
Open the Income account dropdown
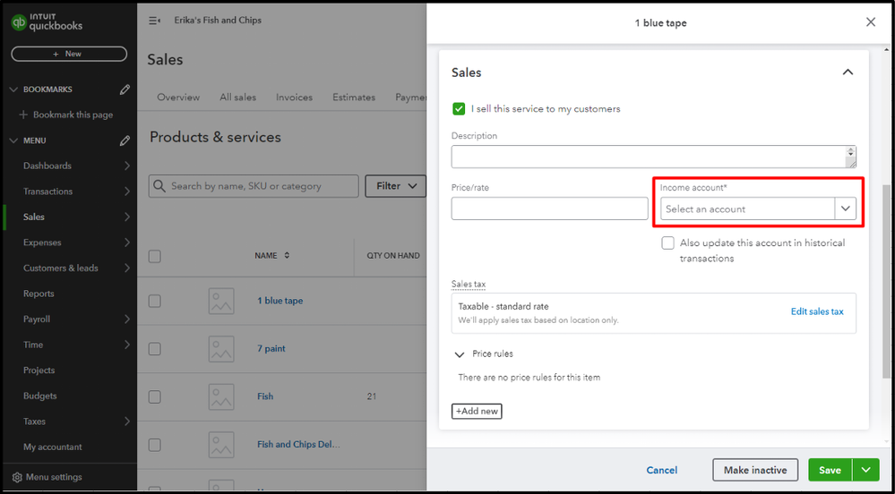[x=846, y=209]
